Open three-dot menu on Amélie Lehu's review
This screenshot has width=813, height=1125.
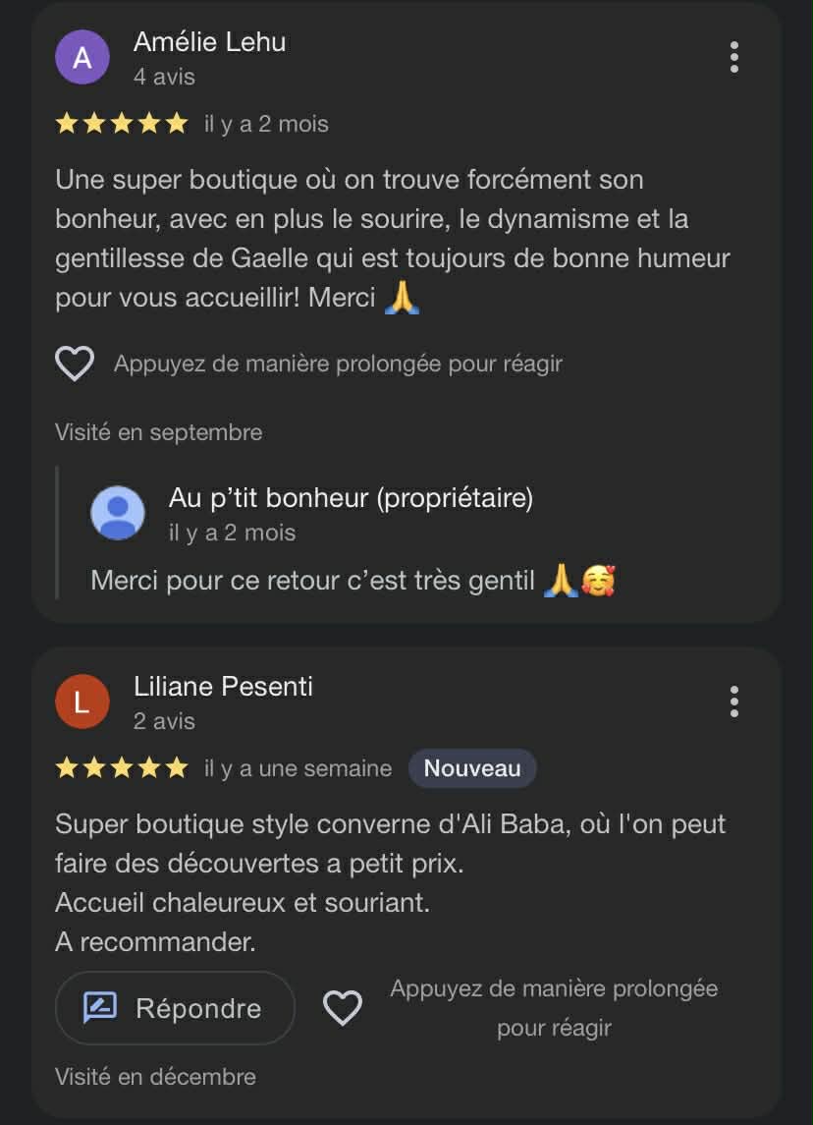pyautogui.click(x=733, y=57)
